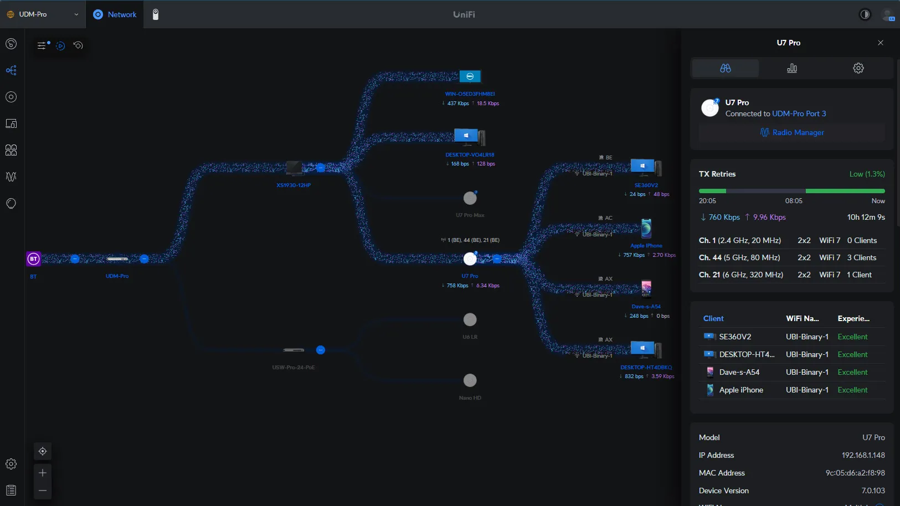The height and width of the screenshot is (506, 900).
Task: Open the U7 Pro device settings gear
Action: tap(857, 68)
